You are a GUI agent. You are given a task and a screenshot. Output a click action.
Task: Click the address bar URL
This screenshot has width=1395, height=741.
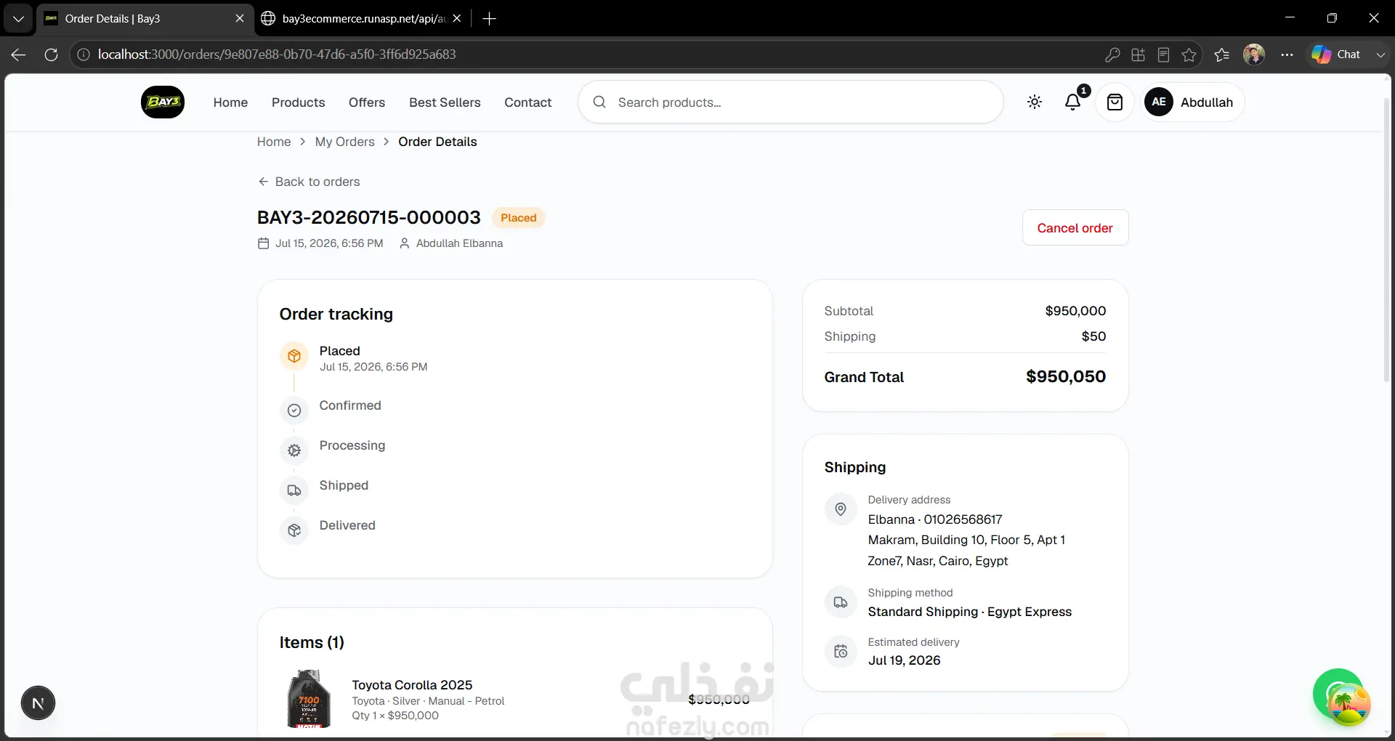(x=277, y=54)
